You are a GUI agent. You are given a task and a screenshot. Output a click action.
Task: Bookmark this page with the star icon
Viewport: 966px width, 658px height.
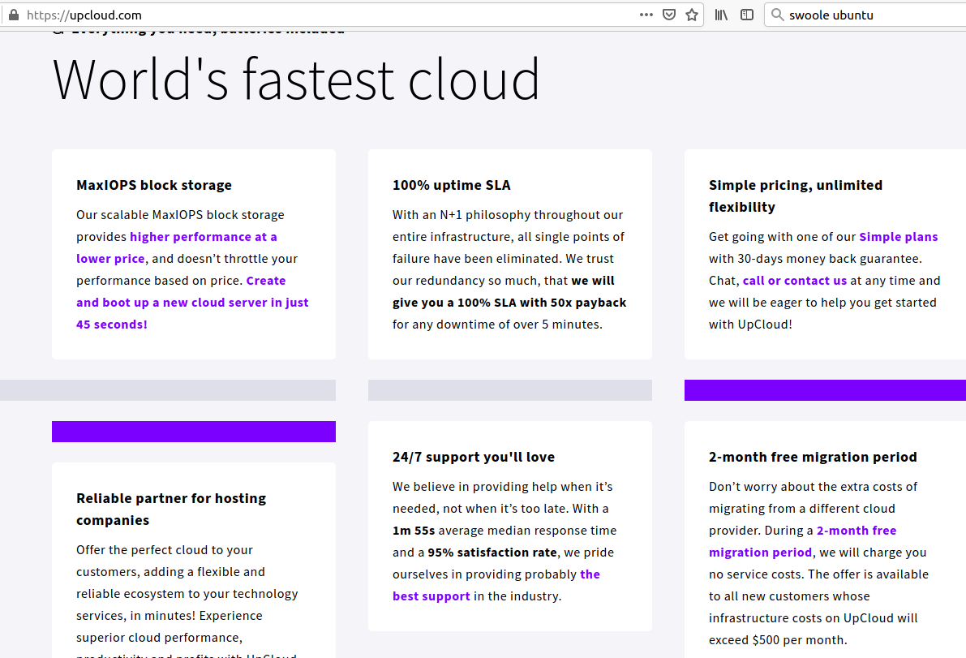[x=692, y=15]
